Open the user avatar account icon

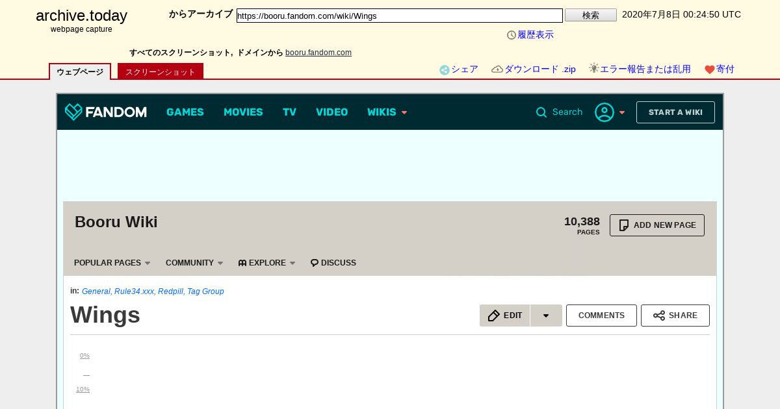(604, 112)
